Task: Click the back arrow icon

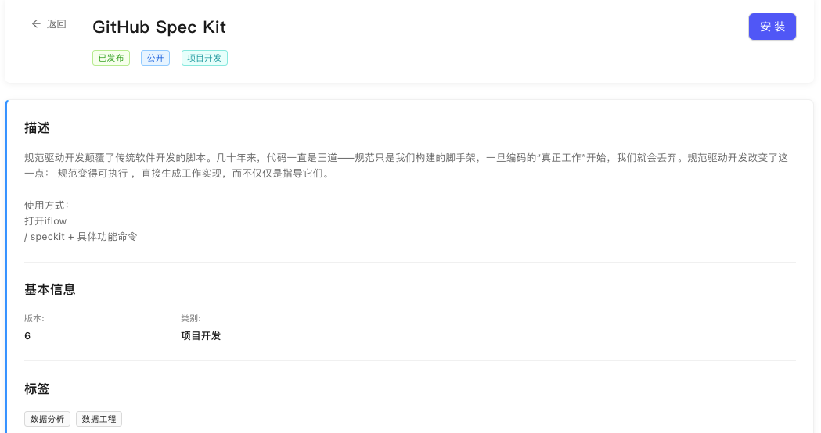Action: pyautogui.click(x=36, y=24)
